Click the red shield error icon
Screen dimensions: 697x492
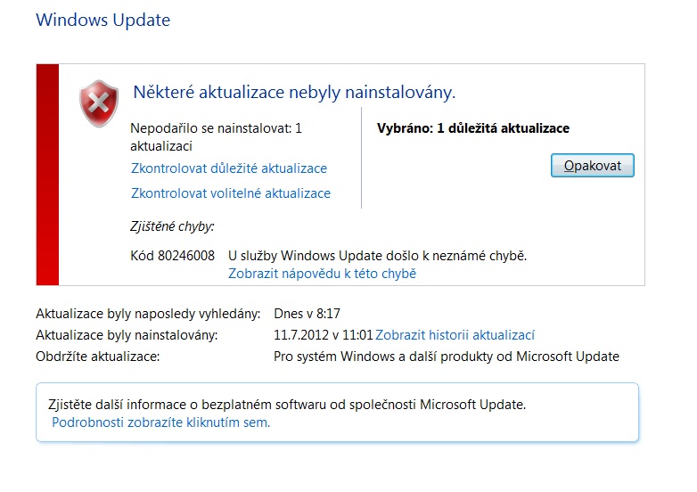click(98, 102)
